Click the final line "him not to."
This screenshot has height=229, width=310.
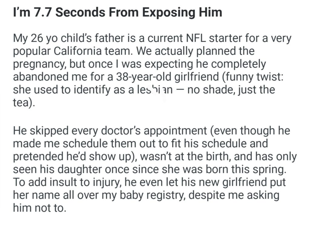pyautogui.click(x=39, y=208)
